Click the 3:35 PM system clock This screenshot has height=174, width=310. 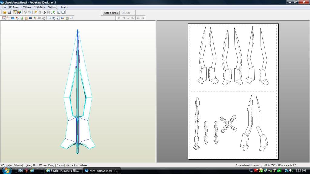point(301,171)
